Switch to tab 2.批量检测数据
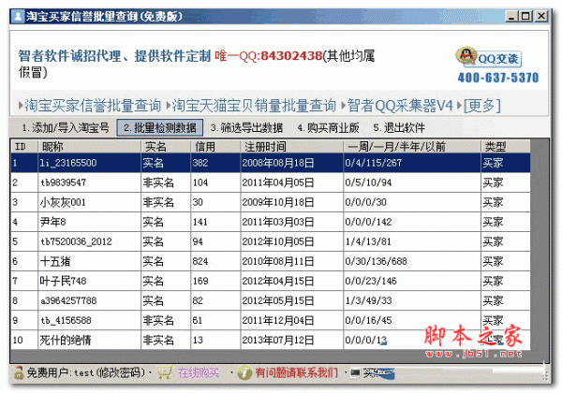The height and width of the screenshot is (393, 562). coord(160,128)
